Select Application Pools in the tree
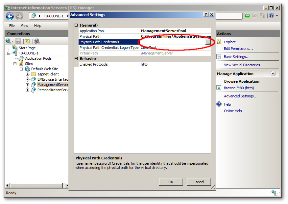This screenshot has height=204, width=288. click(38, 58)
